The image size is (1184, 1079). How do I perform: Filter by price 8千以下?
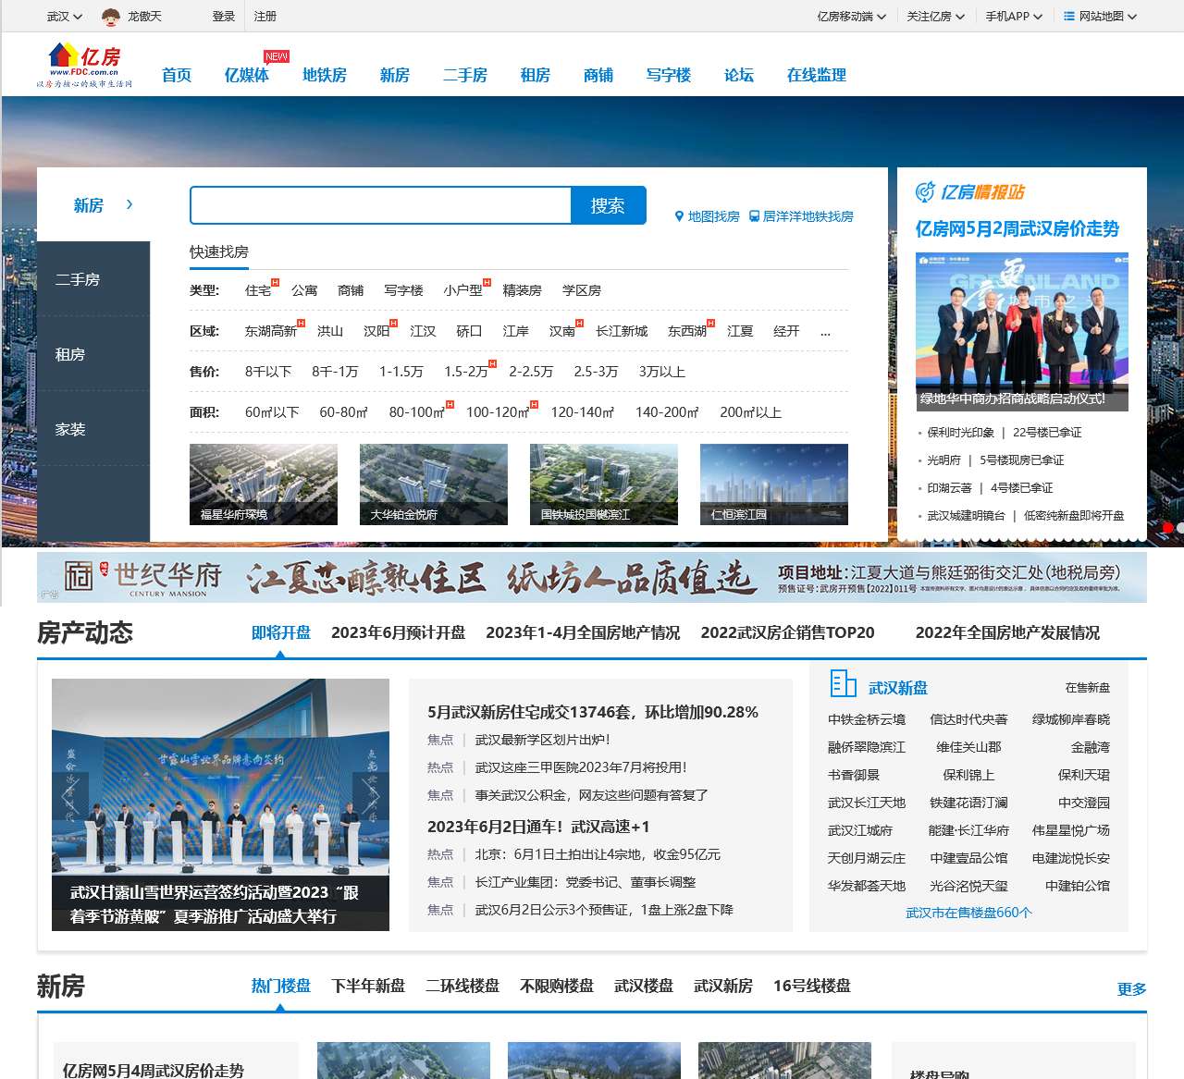[x=268, y=372]
